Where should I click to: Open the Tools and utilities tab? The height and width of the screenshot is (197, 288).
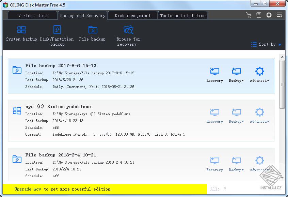click(x=183, y=15)
